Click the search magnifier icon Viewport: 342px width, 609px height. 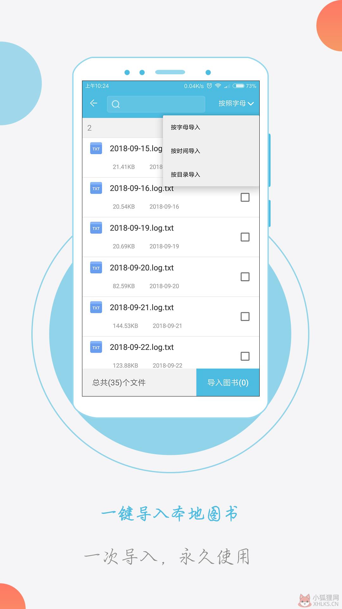pyautogui.click(x=116, y=104)
